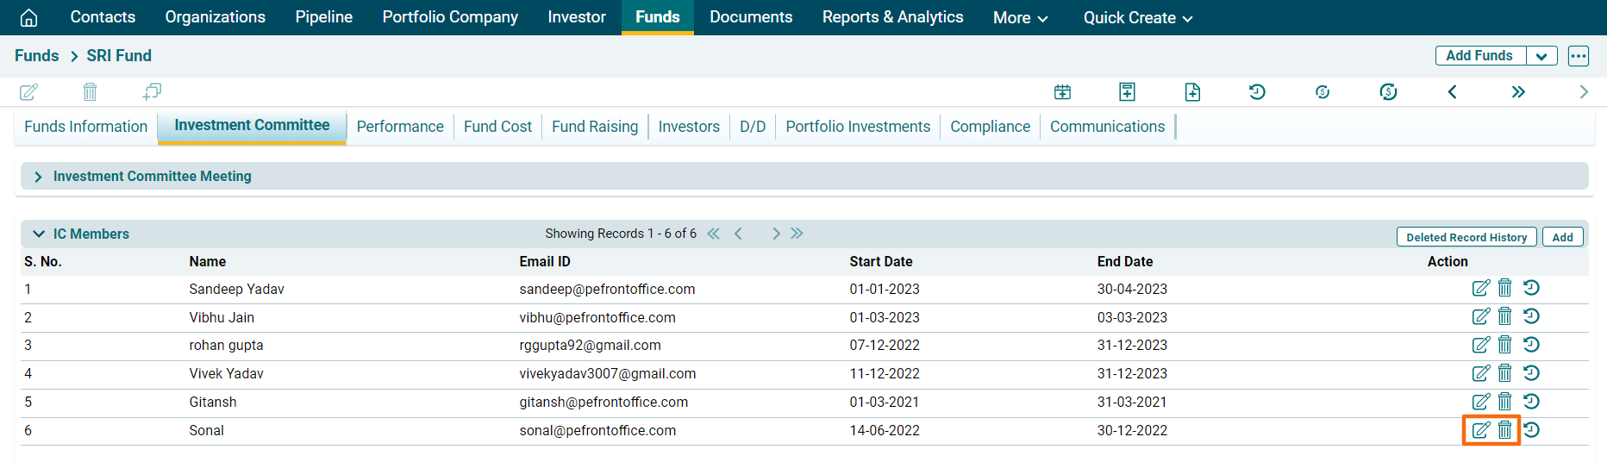Screen dimensions: 1607x462
Task: Collapse the IC Members section
Action: [38, 234]
